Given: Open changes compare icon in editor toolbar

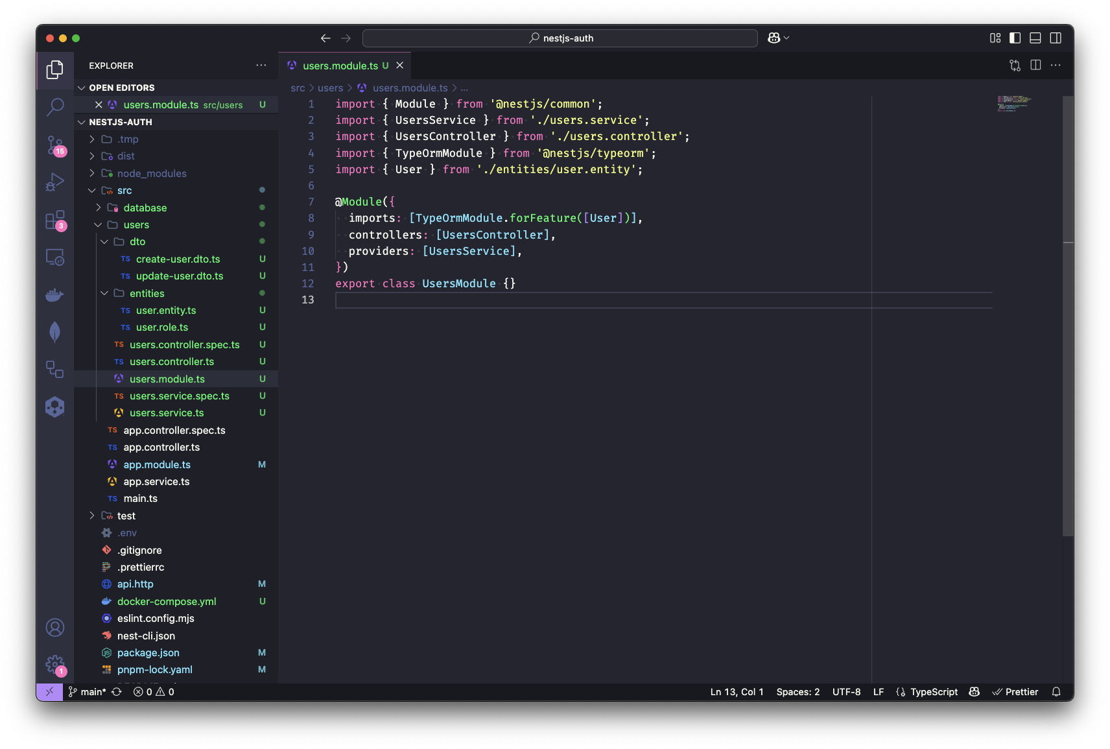Looking at the screenshot, I should coord(1015,65).
